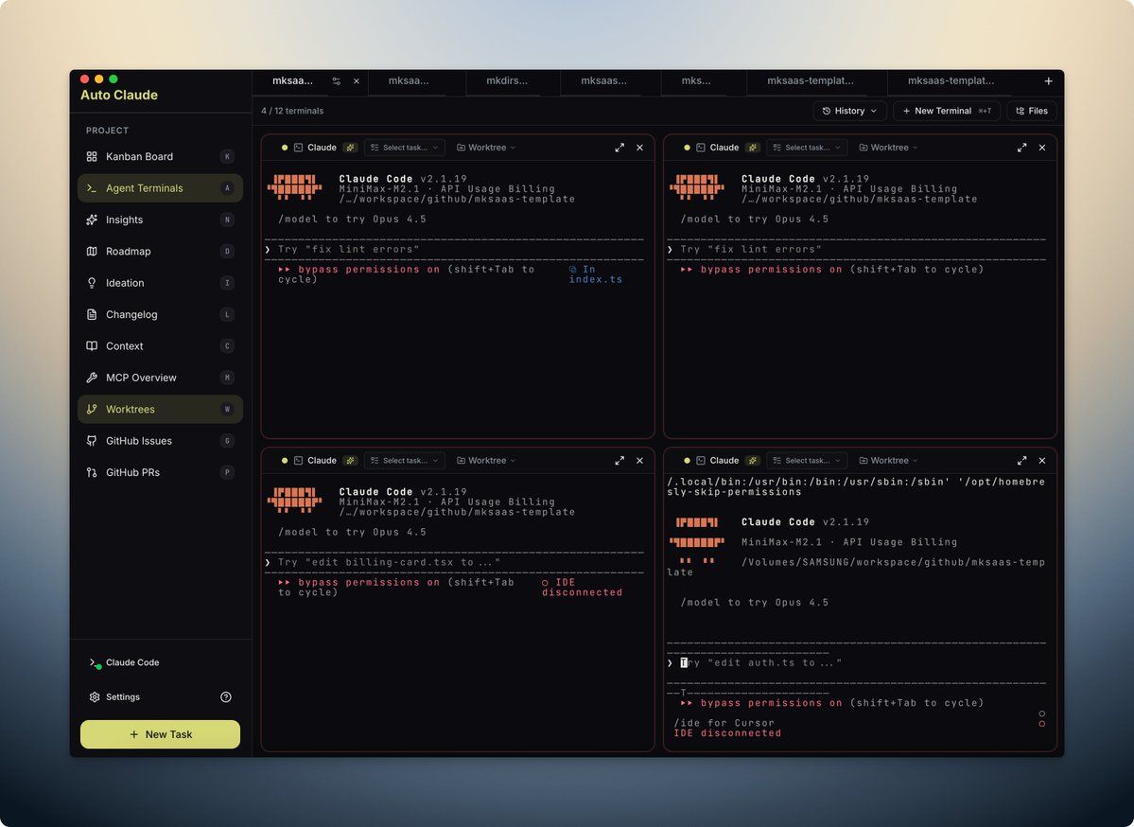Click the New Task button

pyautogui.click(x=160, y=734)
